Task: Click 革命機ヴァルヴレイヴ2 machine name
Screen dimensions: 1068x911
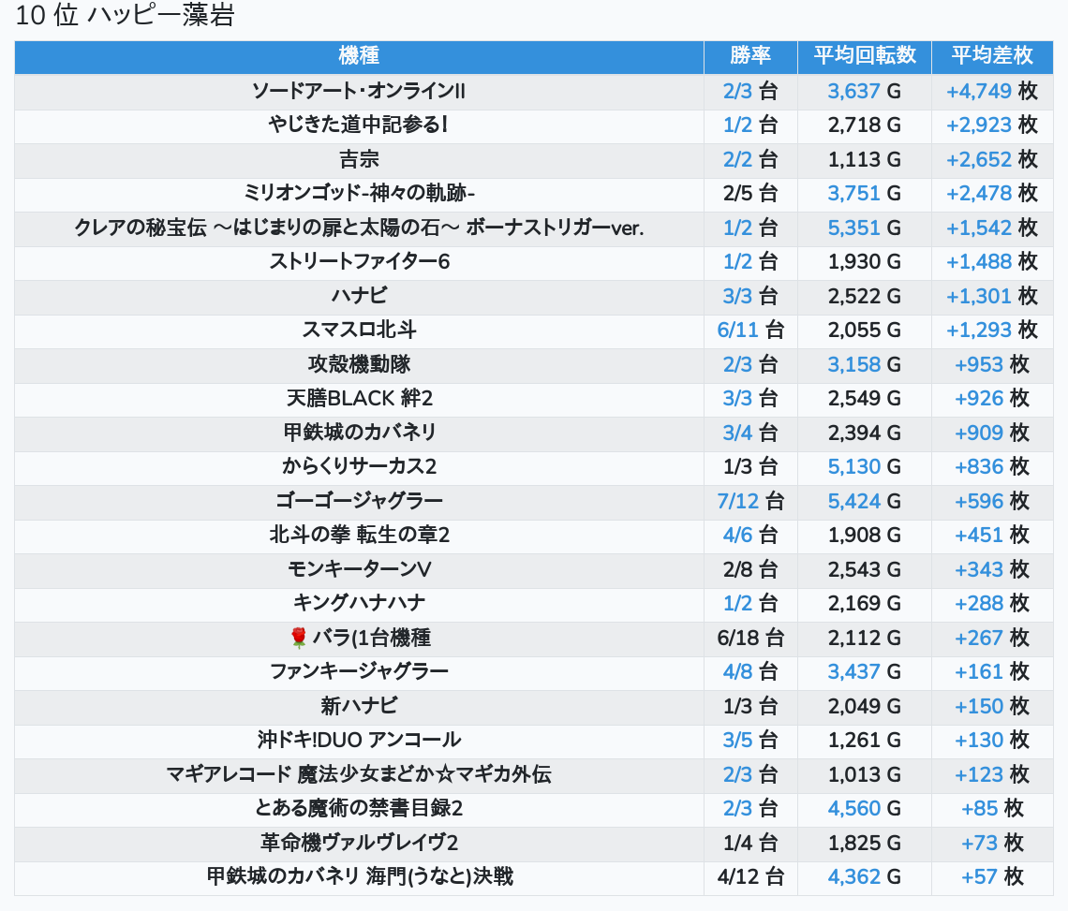Action: [x=359, y=843]
